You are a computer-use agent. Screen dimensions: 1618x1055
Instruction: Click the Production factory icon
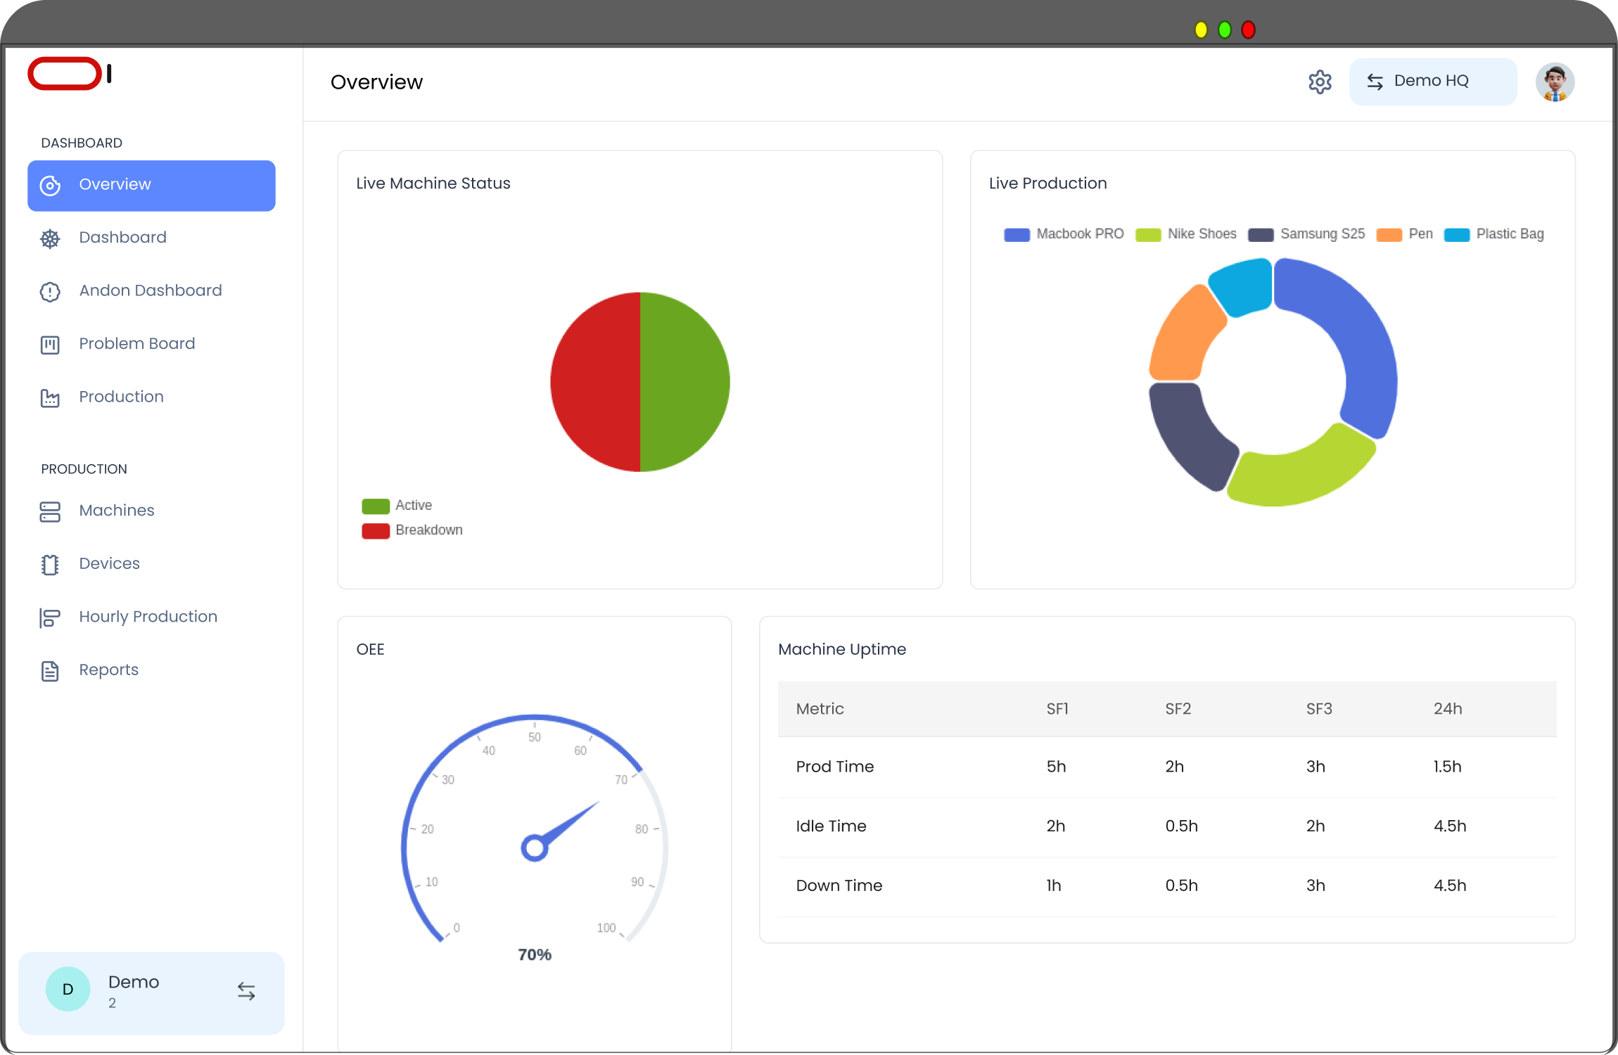(49, 397)
